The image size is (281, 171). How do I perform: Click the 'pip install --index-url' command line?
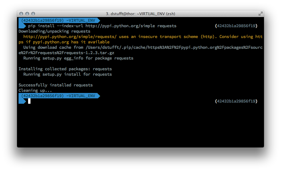click(x=102, y=26)
